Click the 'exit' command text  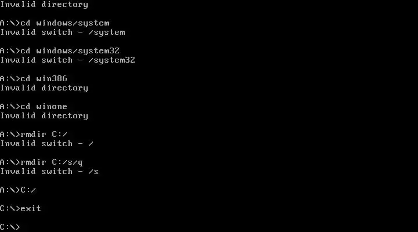click(31, 208)
